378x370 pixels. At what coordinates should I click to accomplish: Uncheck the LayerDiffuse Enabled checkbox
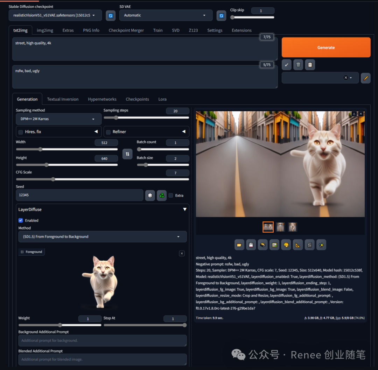tap(21, 220)
